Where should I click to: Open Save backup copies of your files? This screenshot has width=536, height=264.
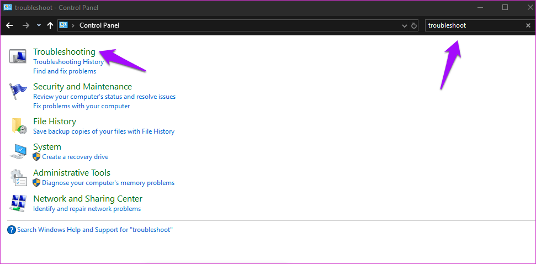coord(104,131)
